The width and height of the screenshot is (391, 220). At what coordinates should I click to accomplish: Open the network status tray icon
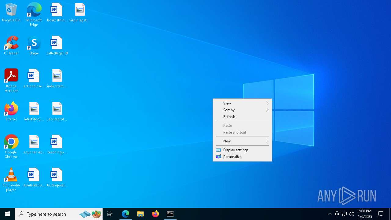(x=344, y=214)
